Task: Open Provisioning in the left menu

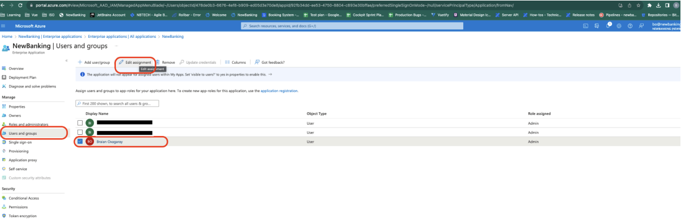Action: (x=19, y=151)
